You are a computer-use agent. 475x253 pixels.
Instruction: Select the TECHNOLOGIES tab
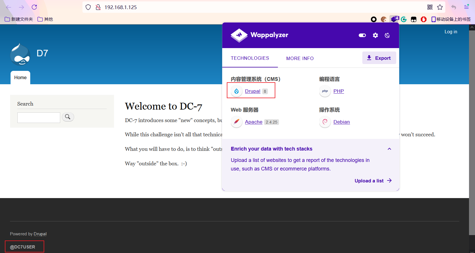click(x=250, y=58)
